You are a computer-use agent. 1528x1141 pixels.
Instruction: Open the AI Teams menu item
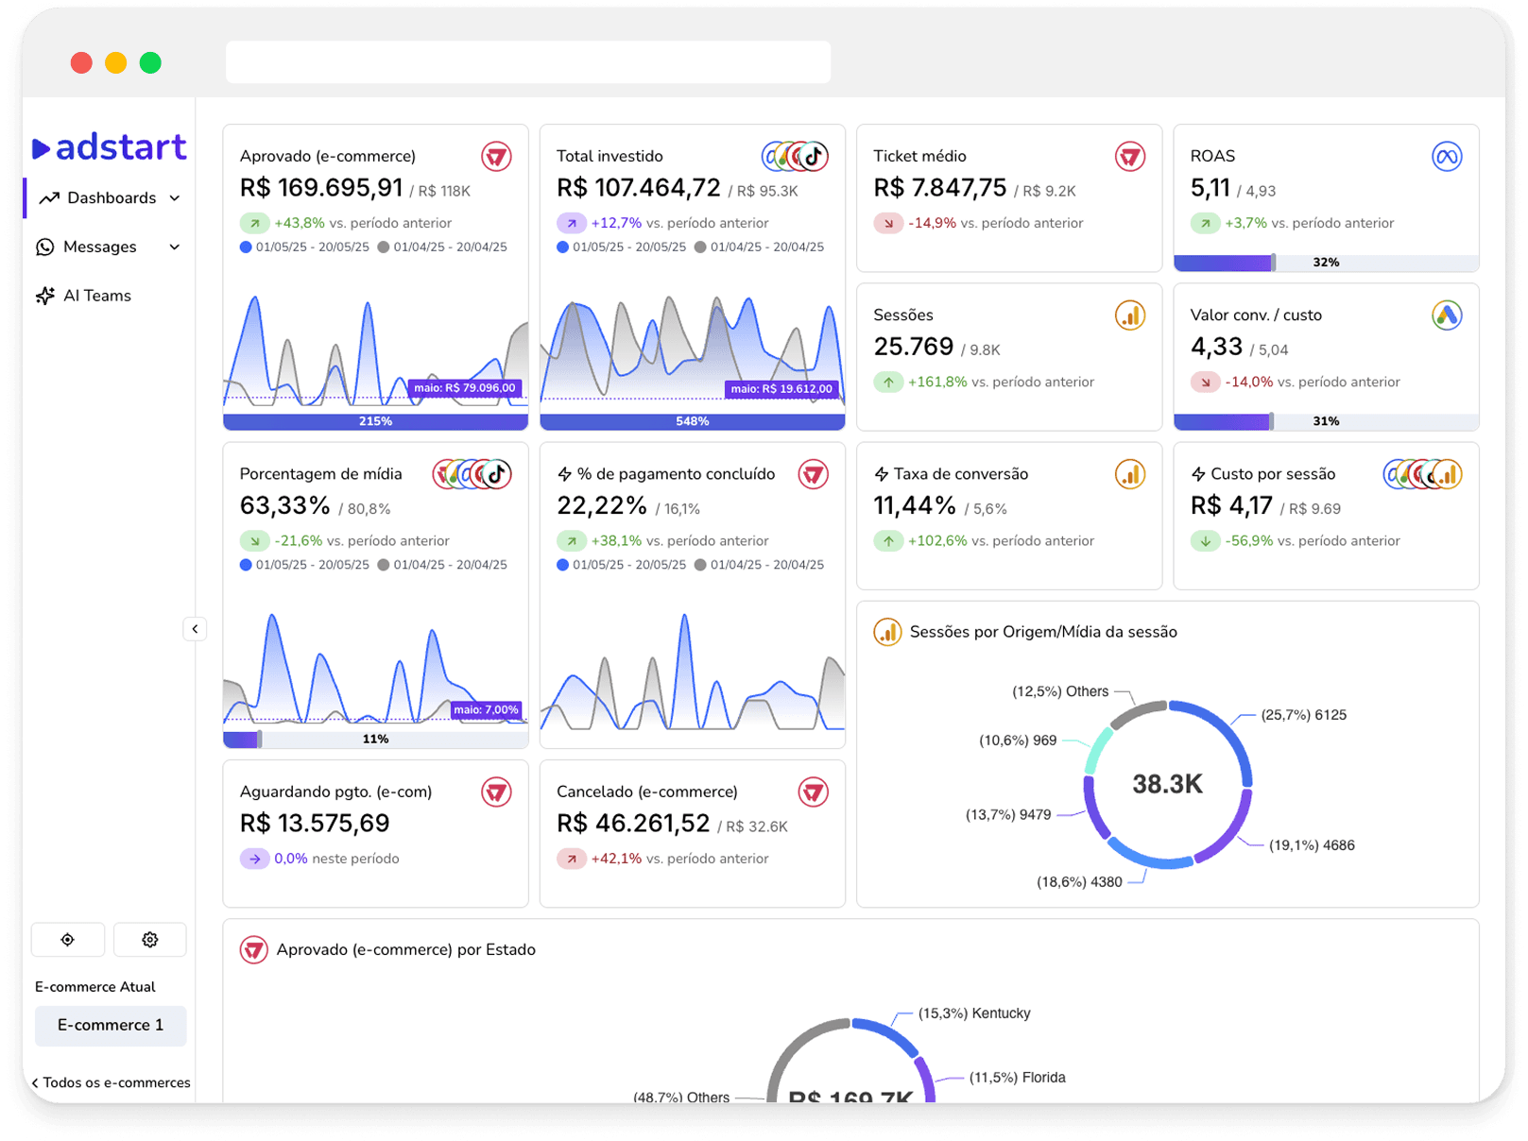(96, 296)
